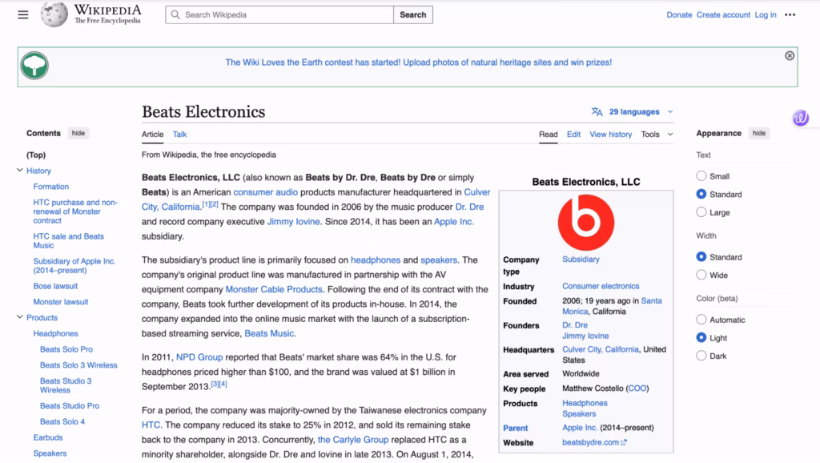820x463 pixels.
Task: Open the hamburger main menu
Action: [x=23, y=14]
